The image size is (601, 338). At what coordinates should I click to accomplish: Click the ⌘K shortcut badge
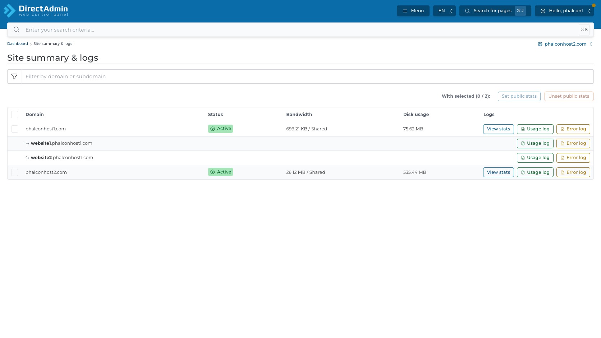(x=584, y=30)
